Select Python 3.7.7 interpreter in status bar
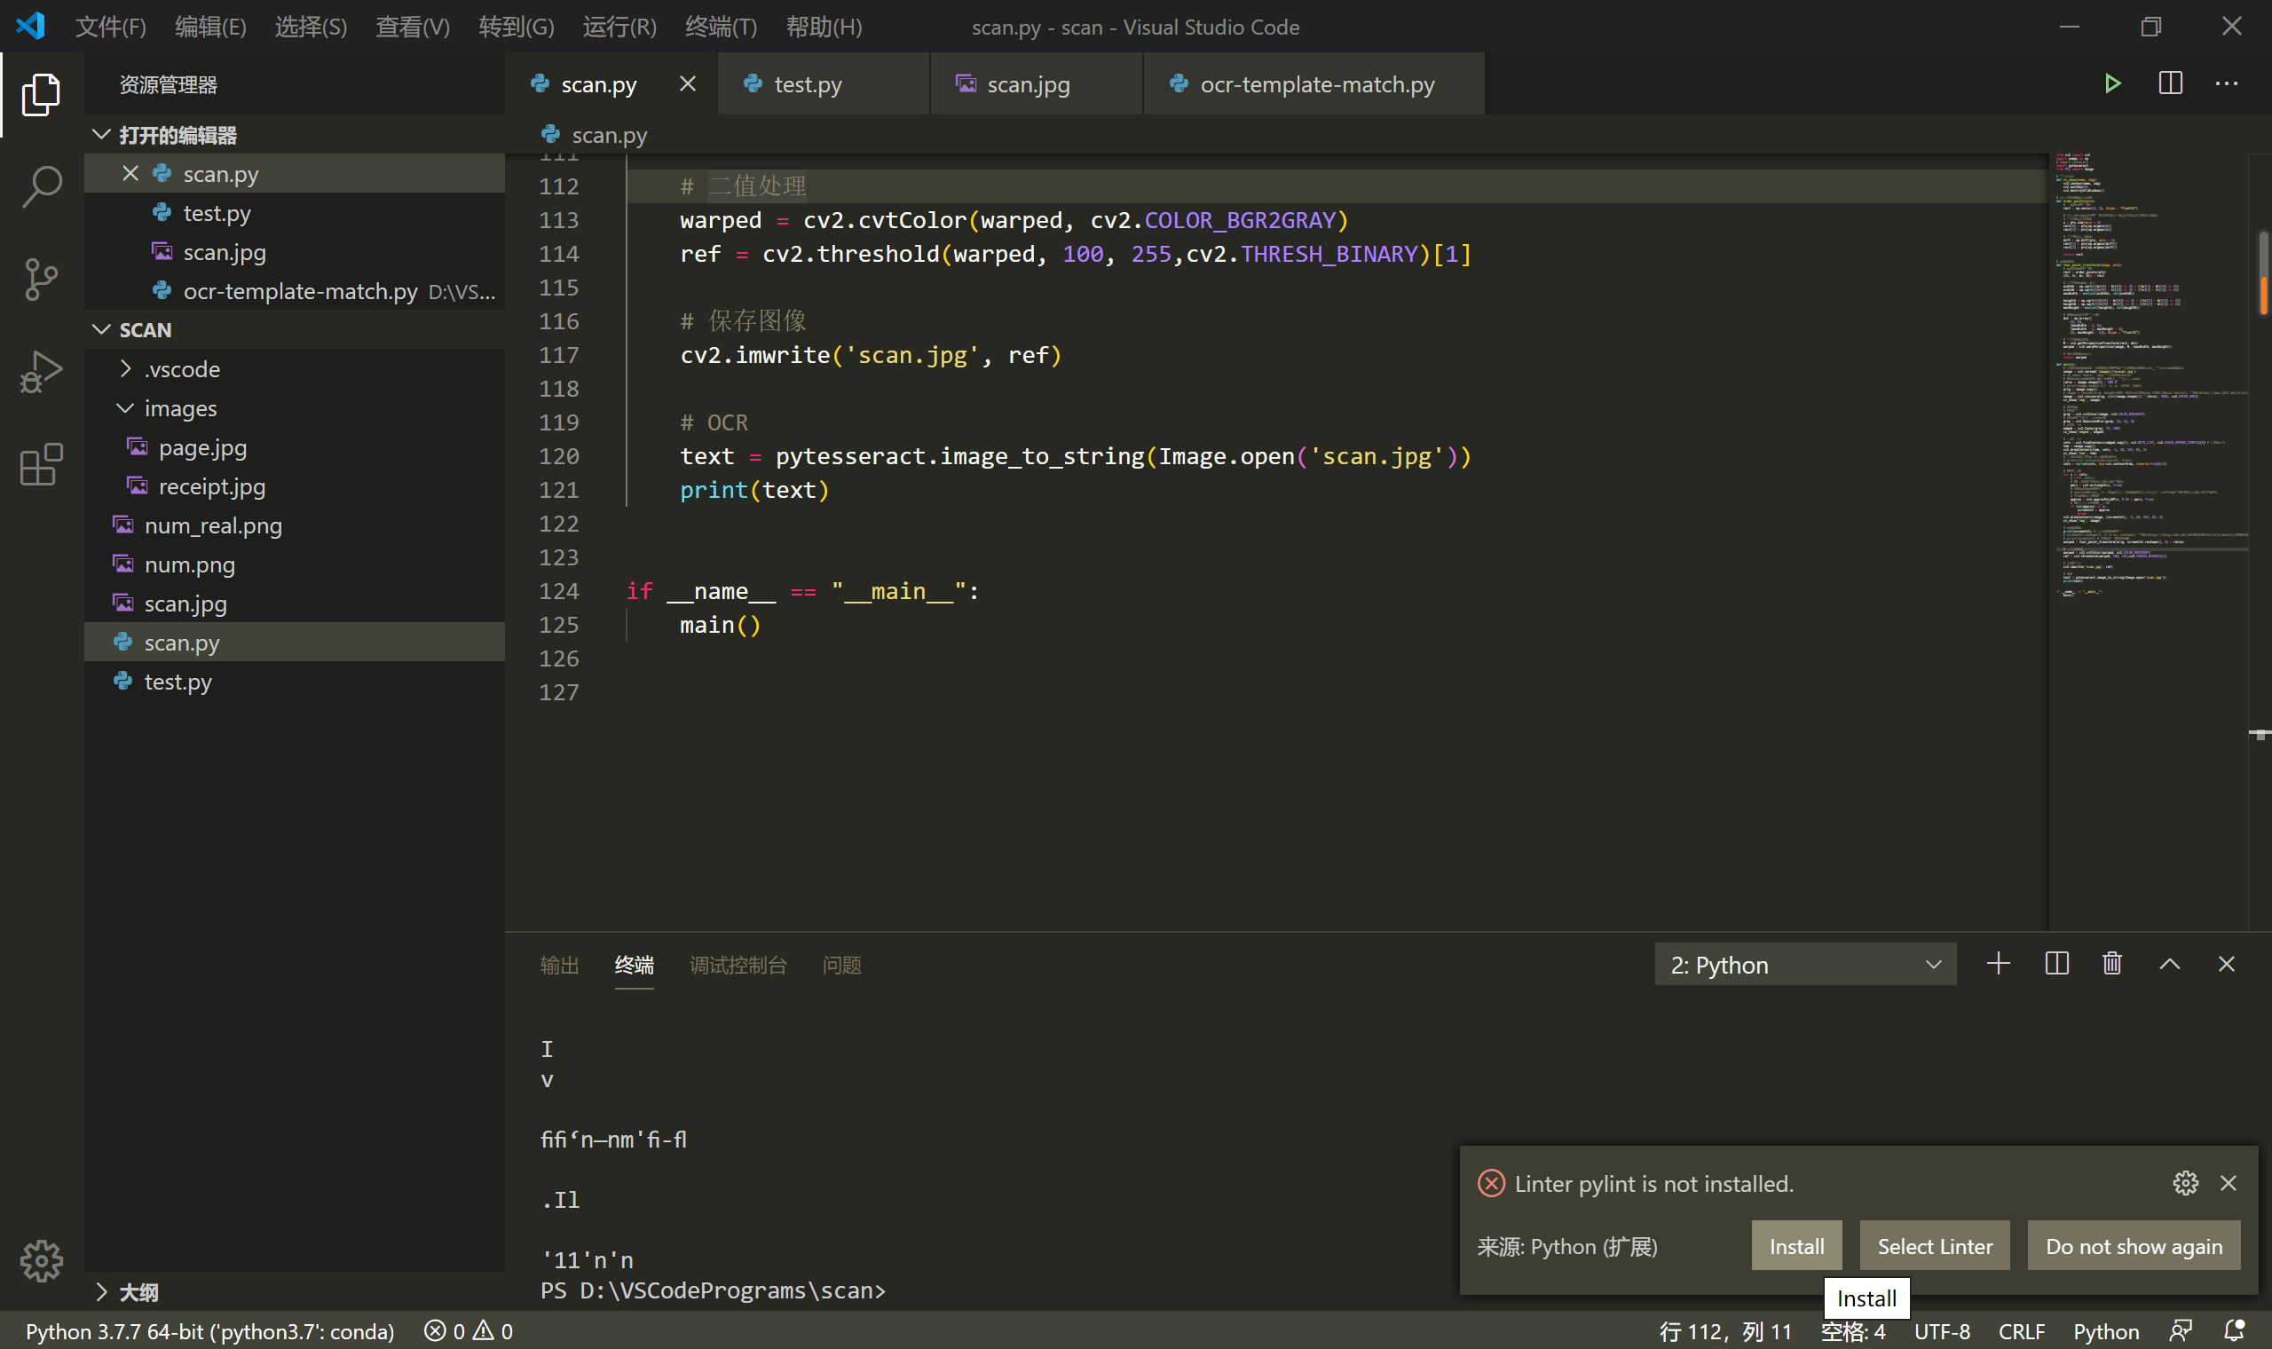 coord(210,1331)
